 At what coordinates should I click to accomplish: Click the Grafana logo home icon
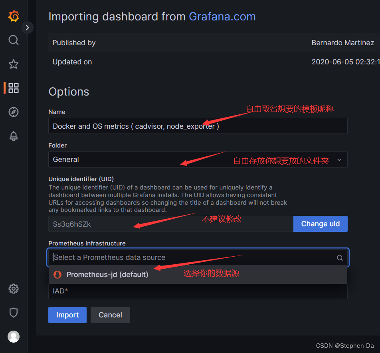14,16
